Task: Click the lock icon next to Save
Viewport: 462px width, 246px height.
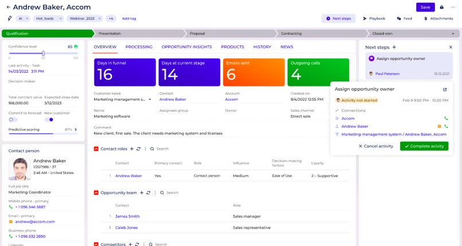Action: [442, 7]
